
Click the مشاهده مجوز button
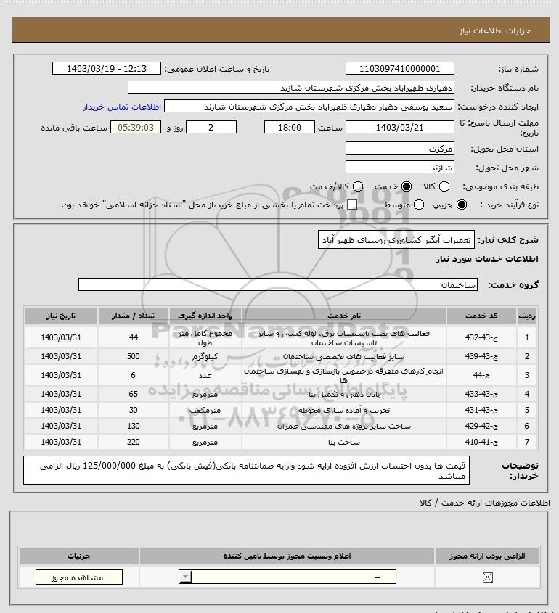click(79, 577)
